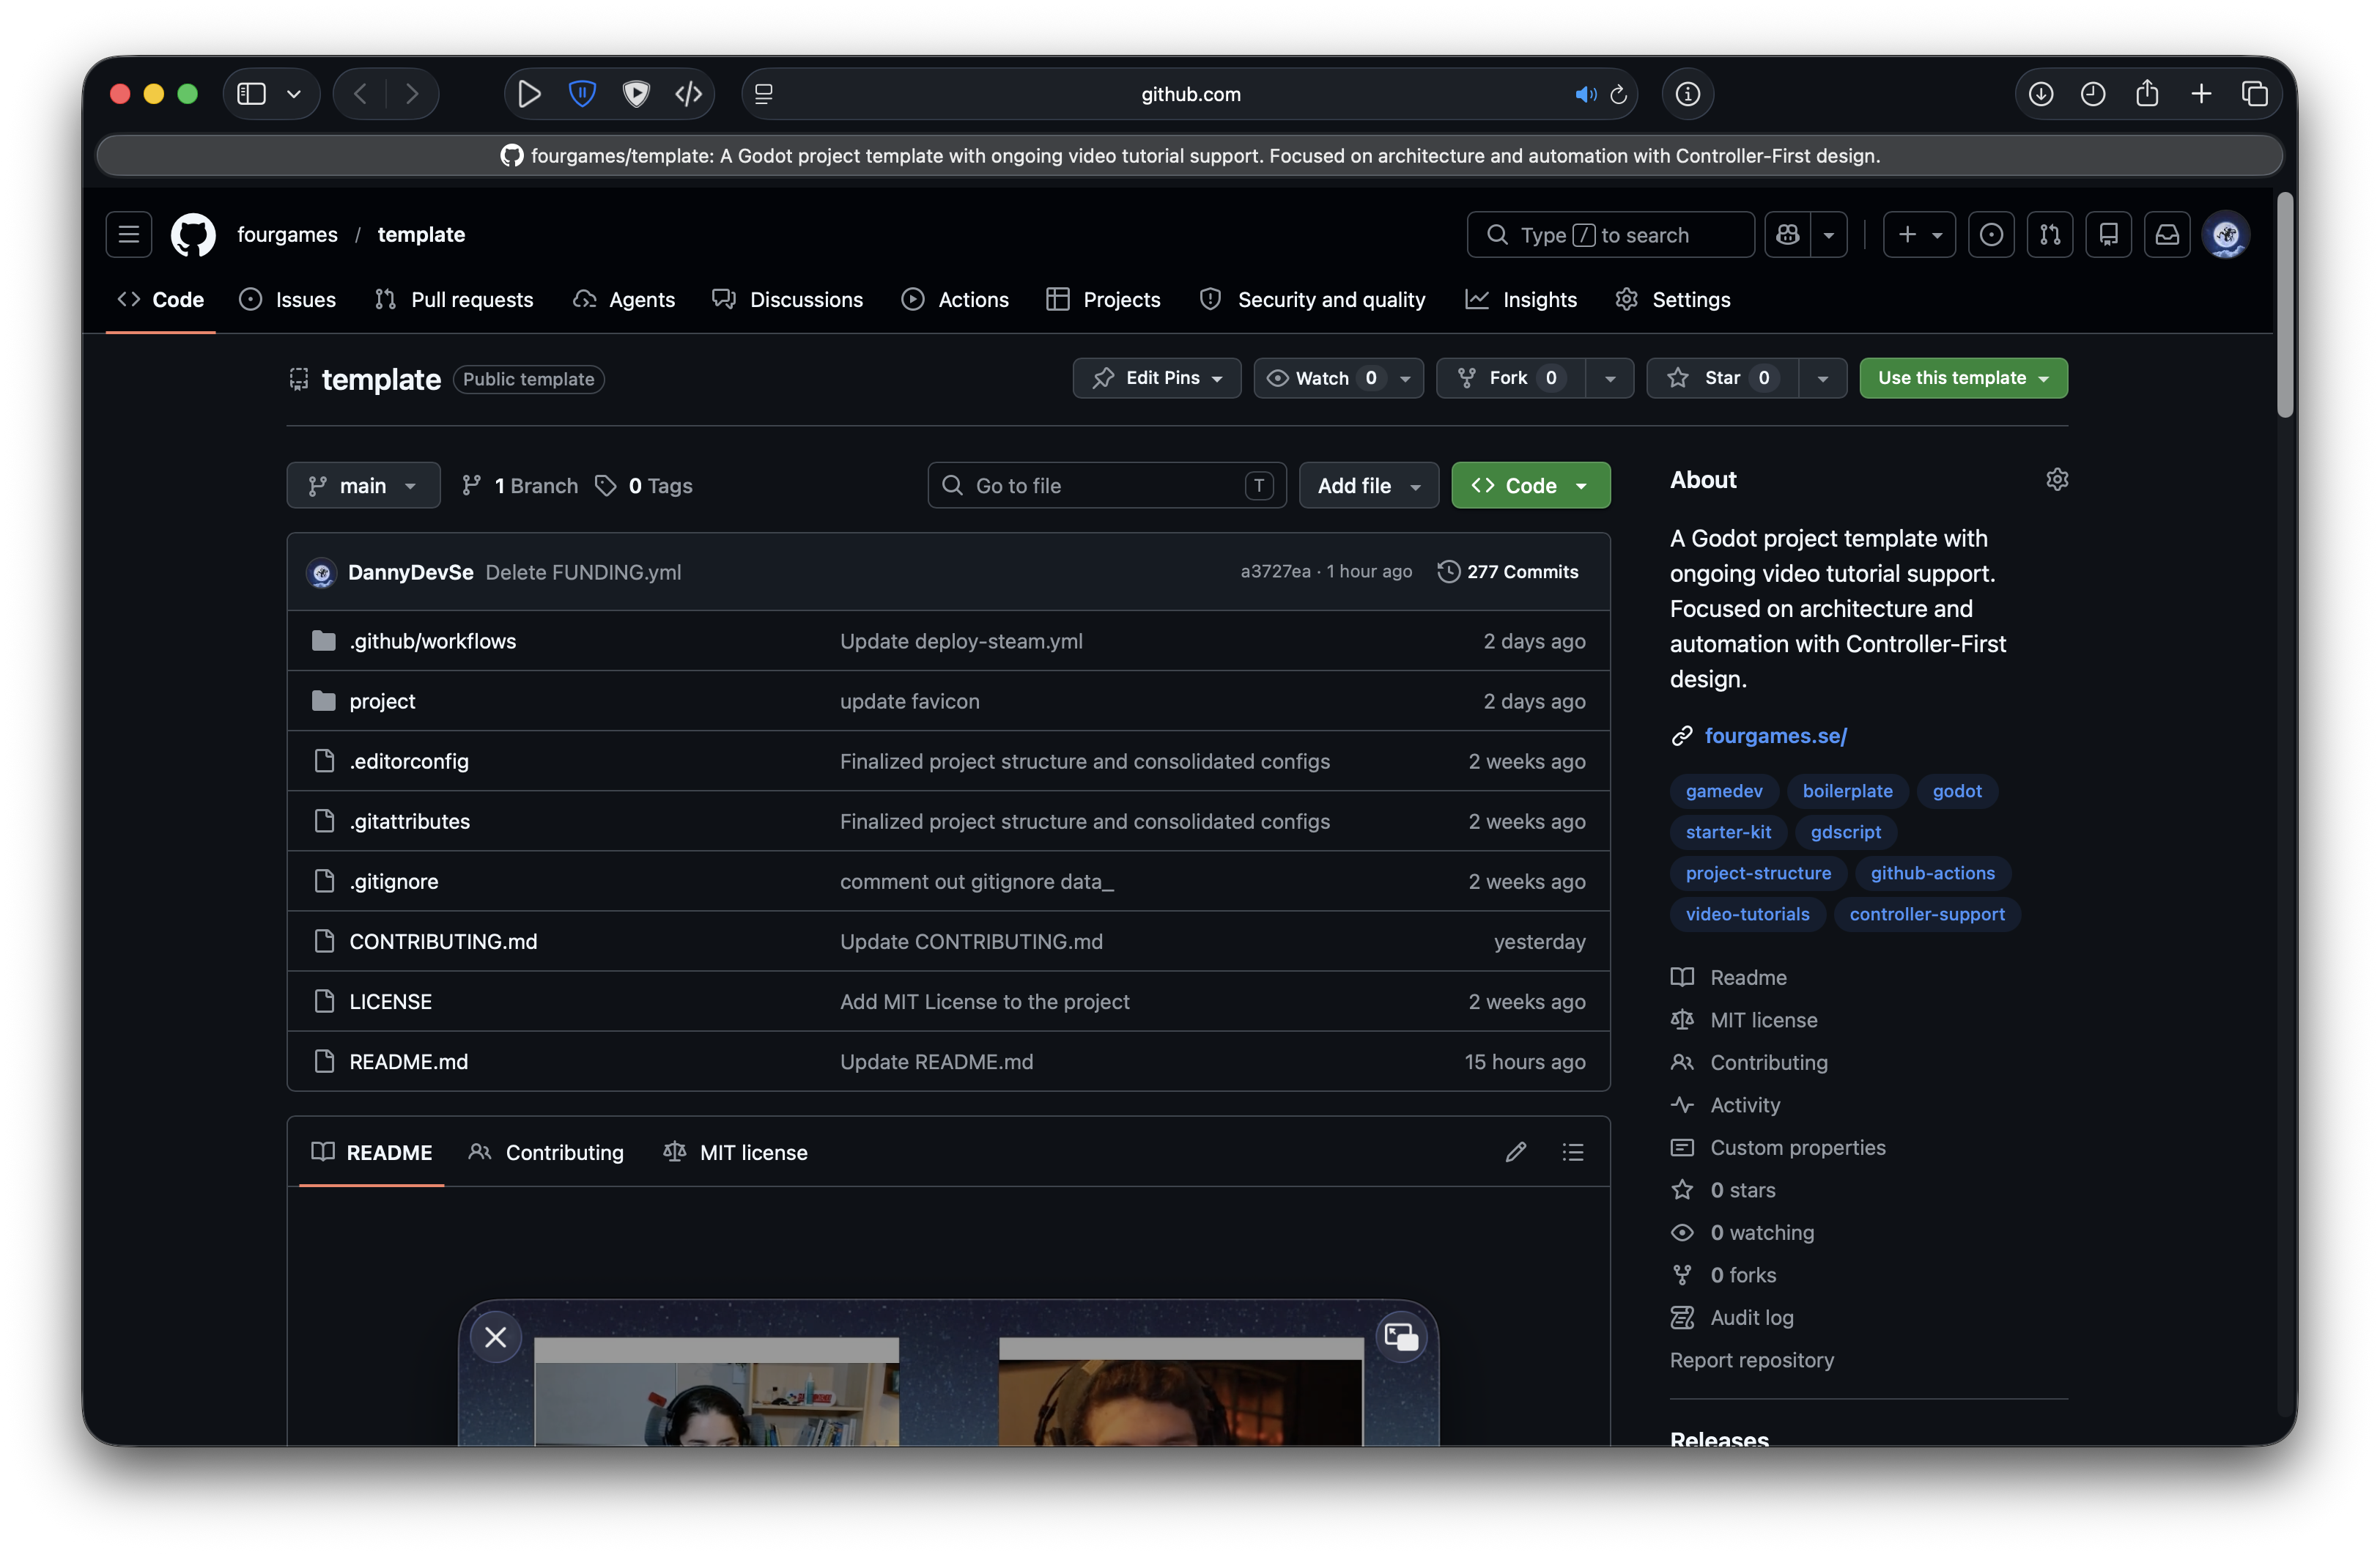2380x1555 pixels.
Task: View the 277 Commits history
Action: [x=1508, y=572]
